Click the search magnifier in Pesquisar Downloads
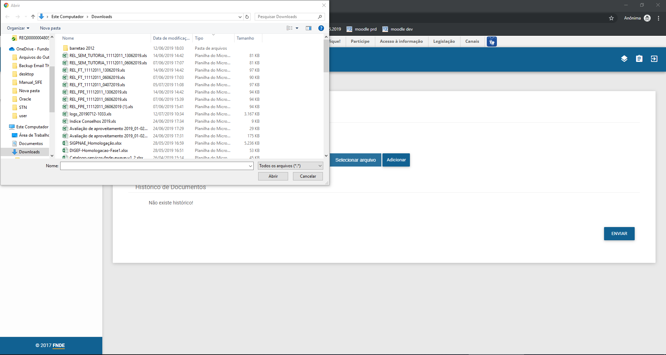 [x=320, y=17]
